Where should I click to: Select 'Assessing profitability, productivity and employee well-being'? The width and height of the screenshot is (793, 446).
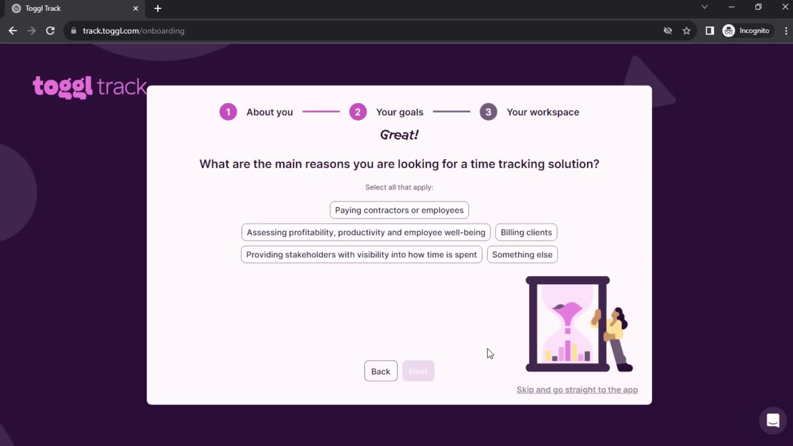[366, 232]
